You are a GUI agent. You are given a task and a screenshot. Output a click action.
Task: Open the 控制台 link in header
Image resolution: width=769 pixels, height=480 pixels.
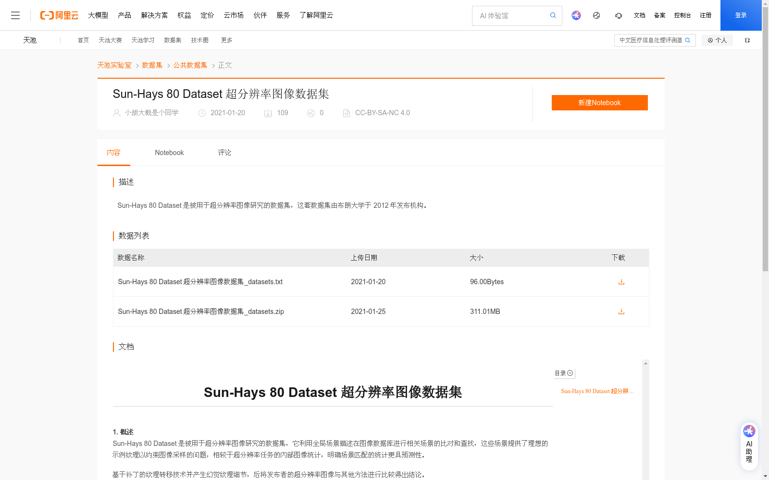[682, 15]
